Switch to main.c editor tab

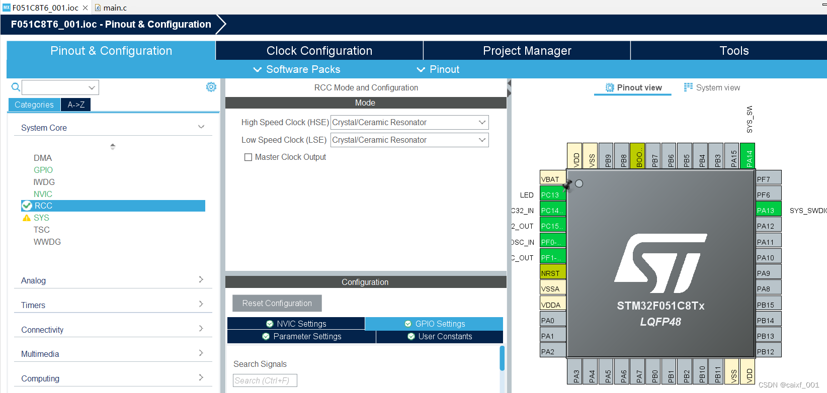(x=110, y=8)
